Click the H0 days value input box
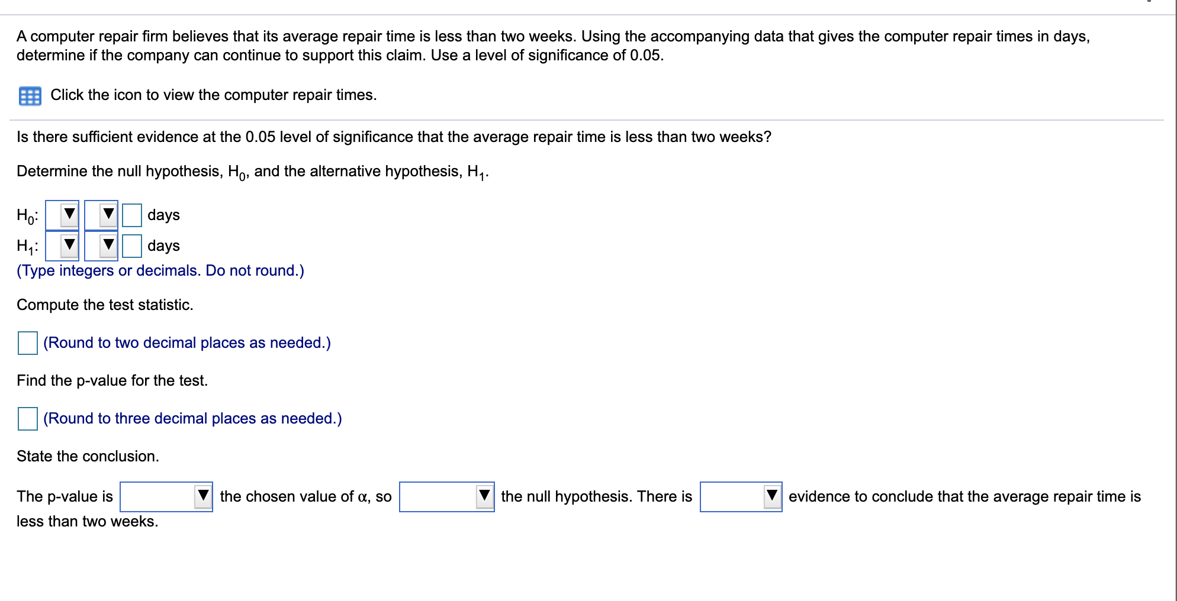1177x601 pixels. [x=133, y=215]
